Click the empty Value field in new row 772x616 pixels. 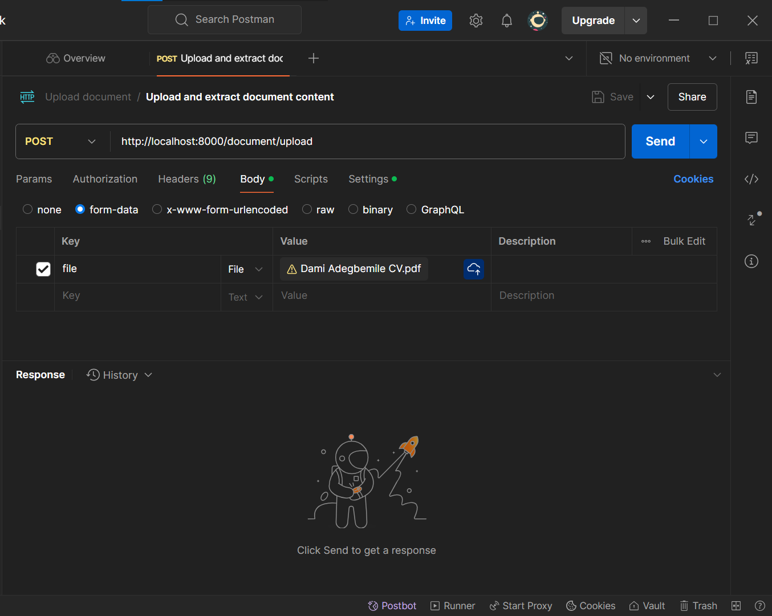[x=381, y=296]
